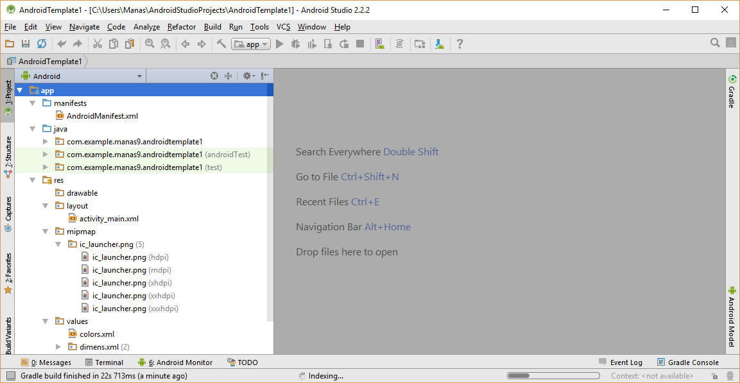The image size is (740, 383).
Task: Toggle the Gradle side panel
Action: click(732, 92)
